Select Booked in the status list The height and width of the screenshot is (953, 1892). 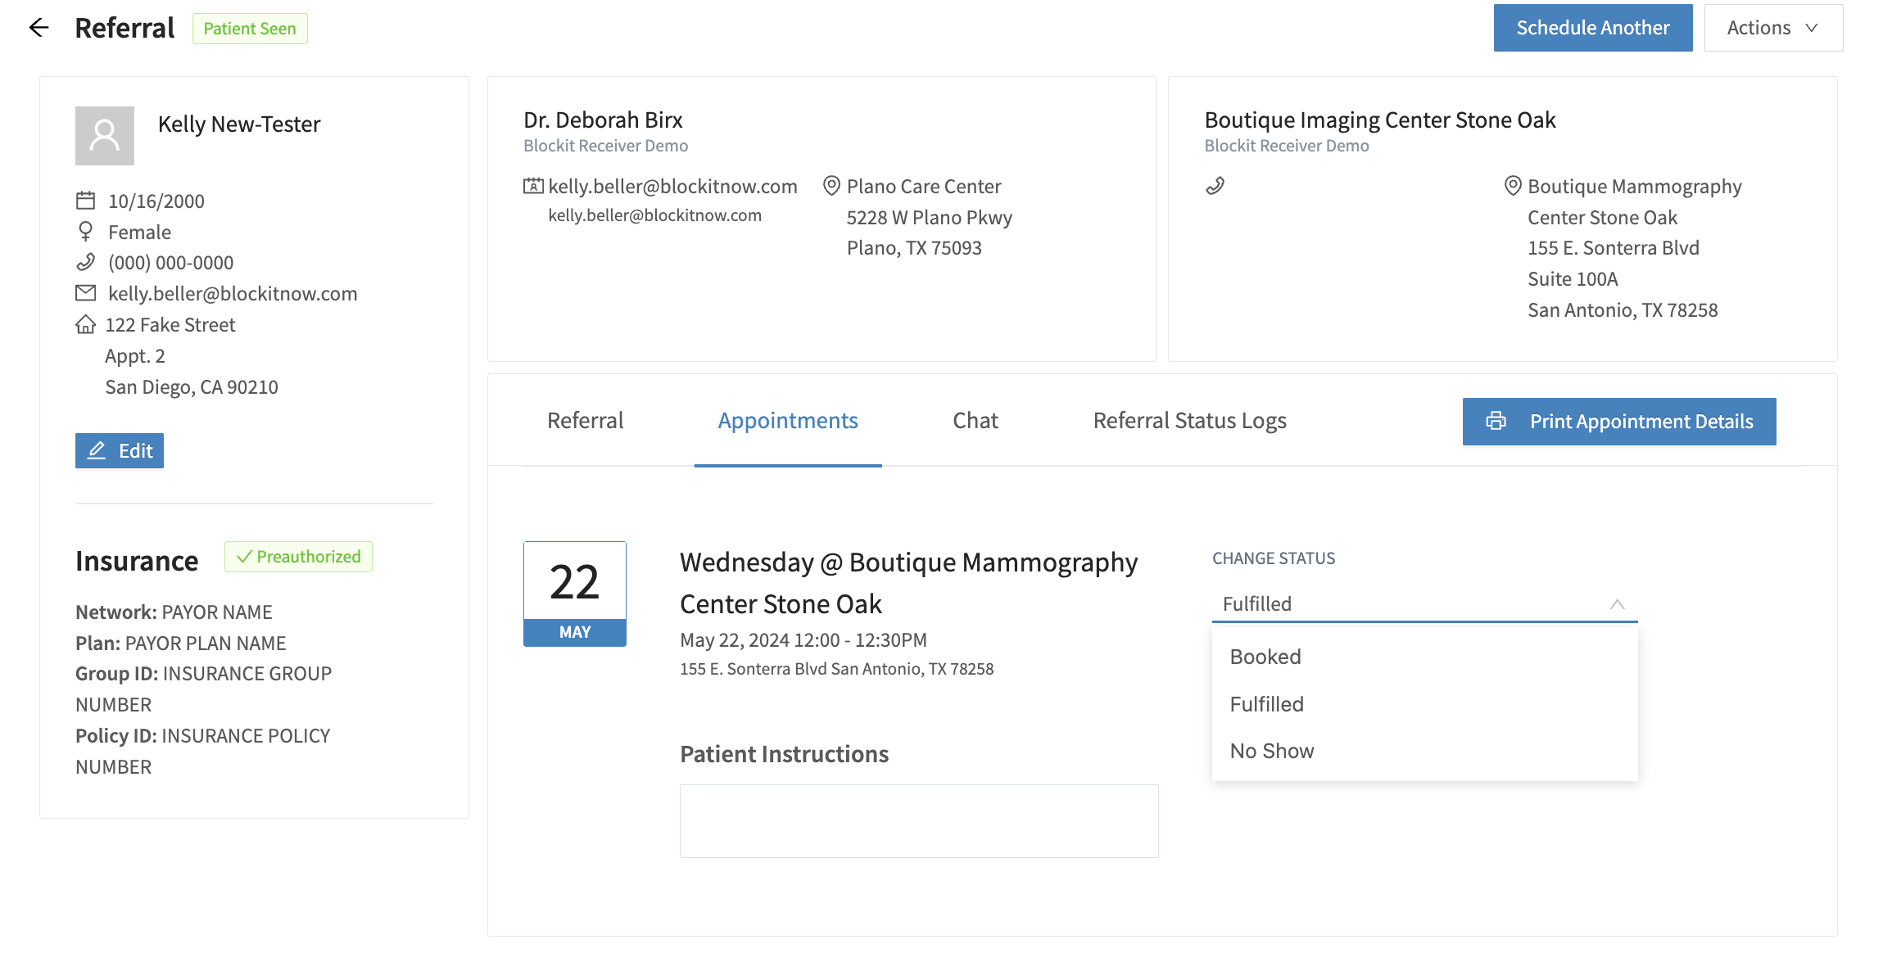point(1265,656)
